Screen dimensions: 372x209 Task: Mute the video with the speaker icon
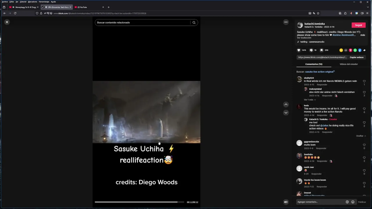286,202
